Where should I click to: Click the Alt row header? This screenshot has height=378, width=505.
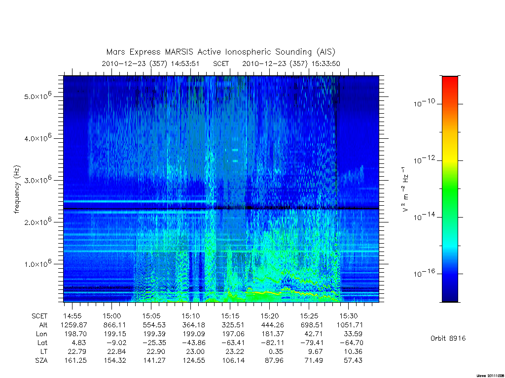(x=43, y=325)
